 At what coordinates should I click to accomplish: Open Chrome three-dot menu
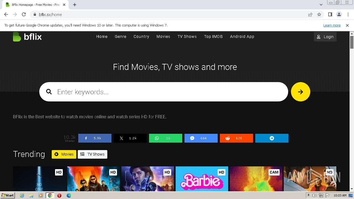348,14
